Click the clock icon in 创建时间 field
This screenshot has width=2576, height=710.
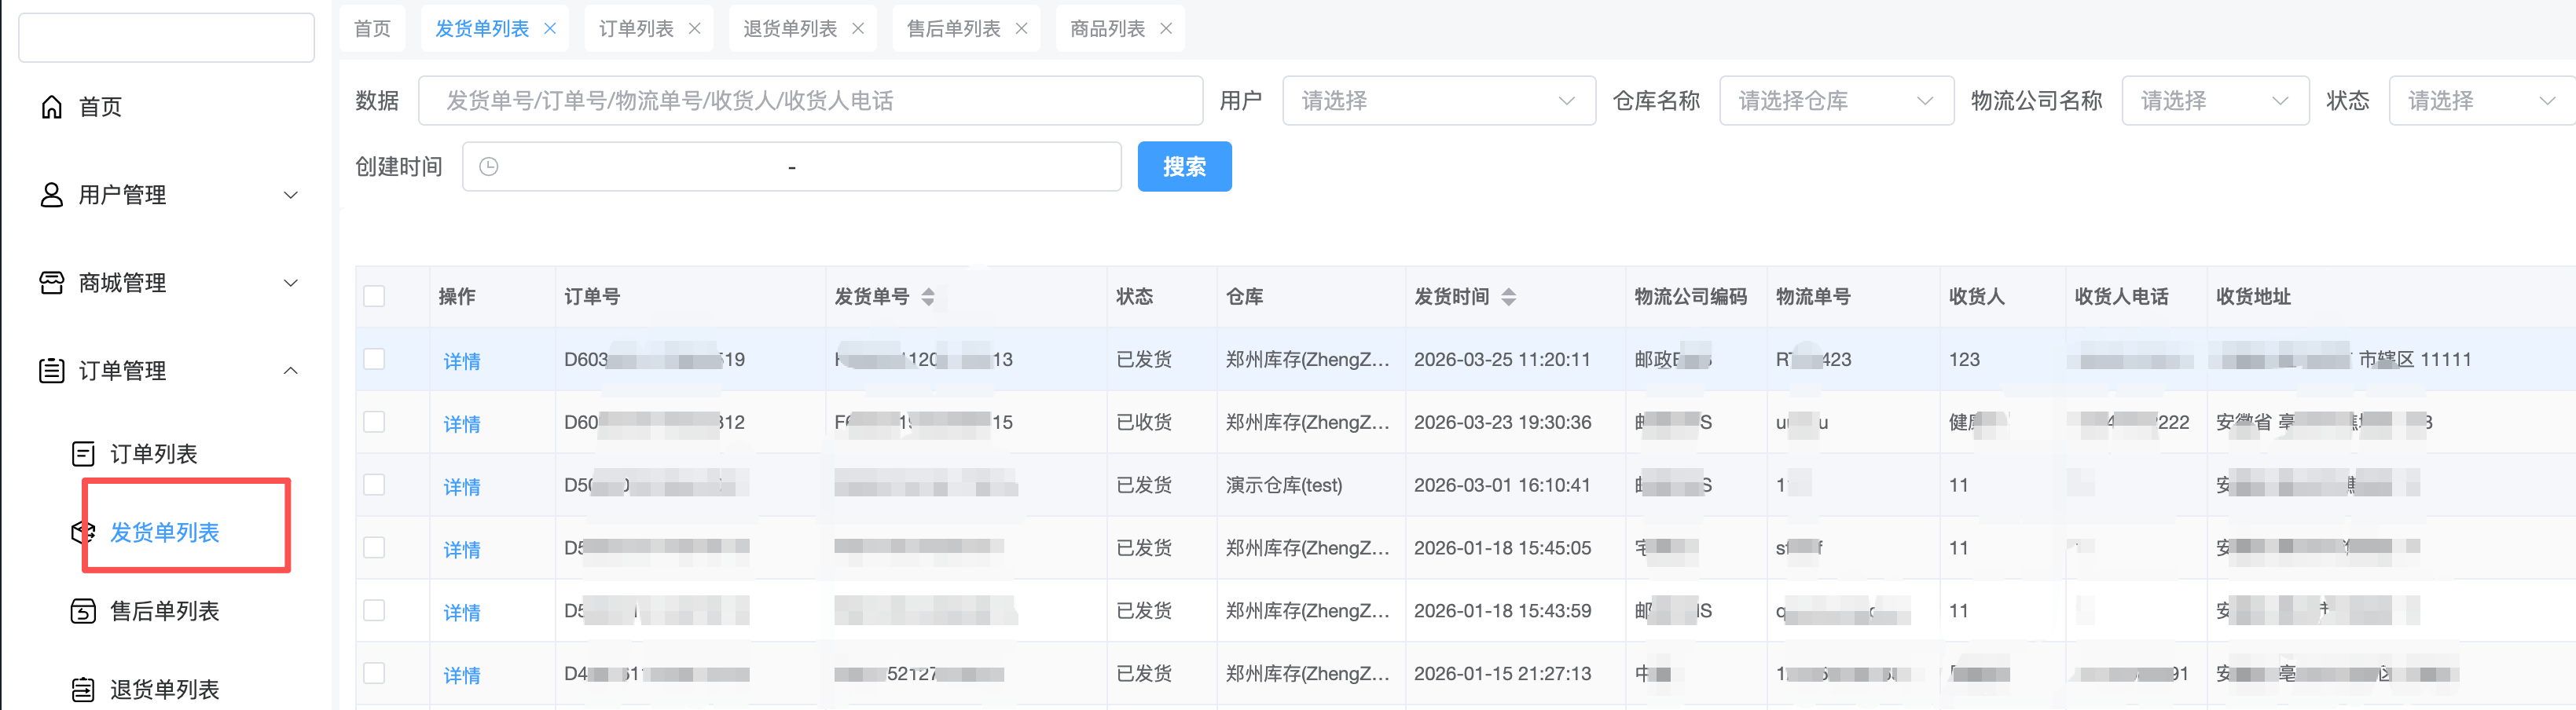tap(489, 167)
